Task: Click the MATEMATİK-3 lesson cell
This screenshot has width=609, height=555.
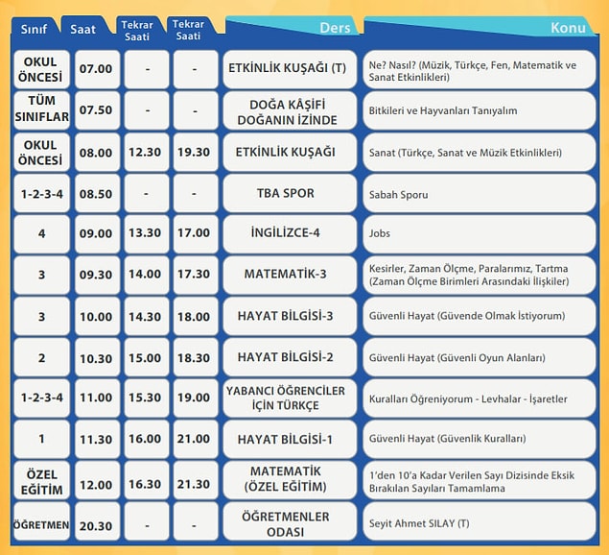Action: pyautogui.click(x=290, y=275)
